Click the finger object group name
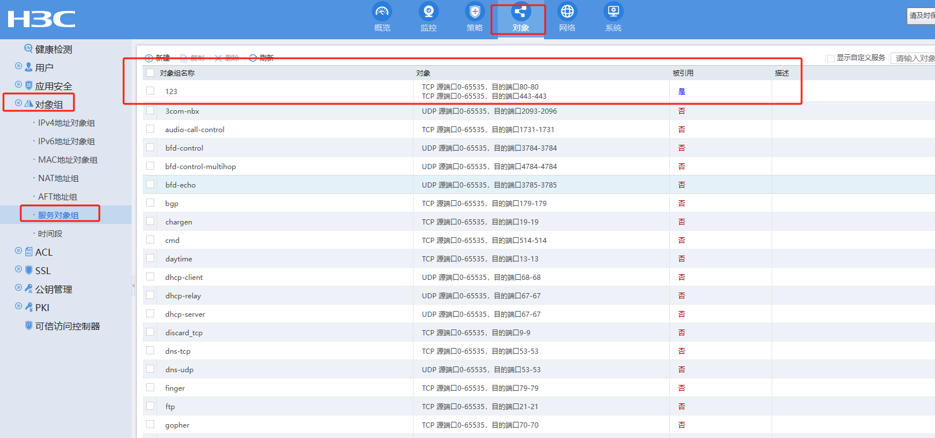Screen dimensions: 935x438 tap(175, 388)
